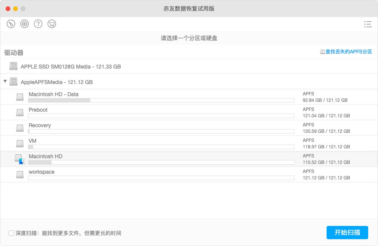Open settings via the gear icon

click(x=25, y=24)
